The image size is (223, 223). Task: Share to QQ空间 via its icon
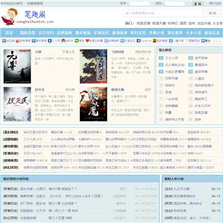click(x=4, y=41)
